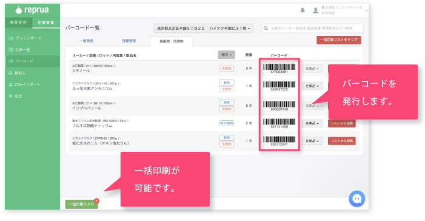Click the バーコード column header
The width and height of the screenshot is (425, 221).
pos(279,55)
